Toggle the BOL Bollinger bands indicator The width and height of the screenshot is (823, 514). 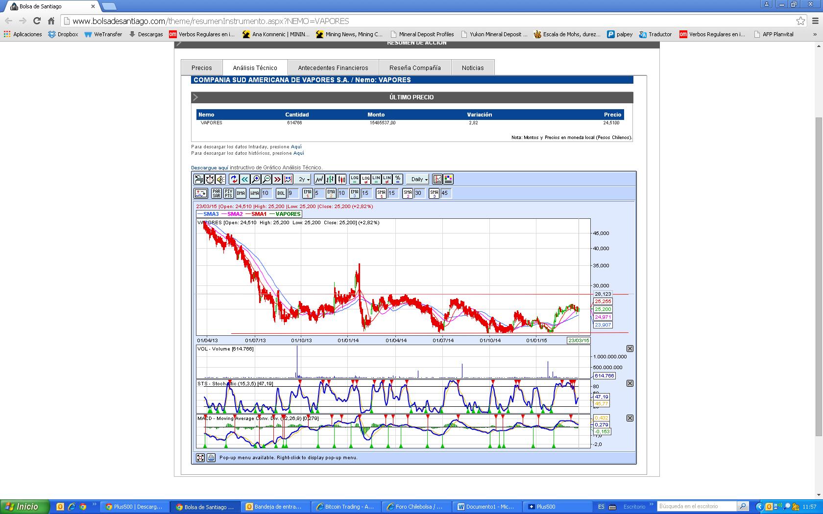[281, 193]
